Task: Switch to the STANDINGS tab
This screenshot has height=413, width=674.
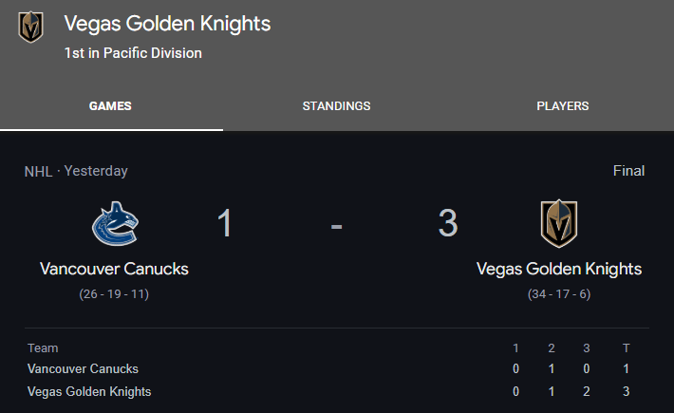Action: tap(336, 106)
